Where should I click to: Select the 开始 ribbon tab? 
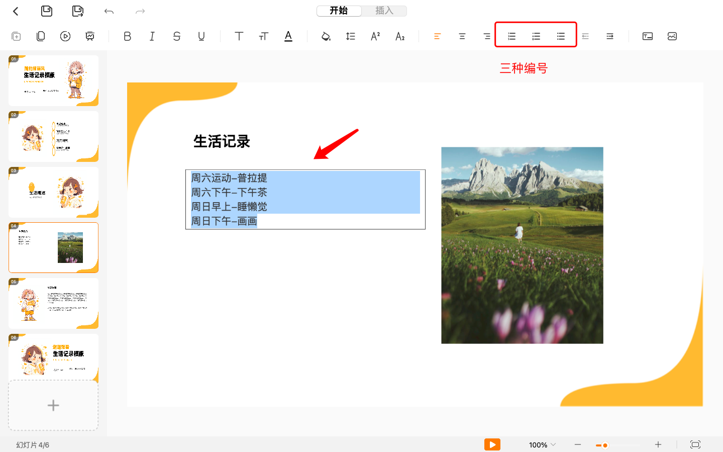(339, 11)
